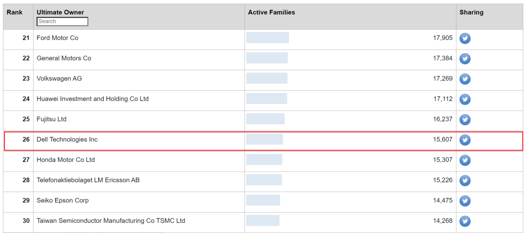
Task: Click Twitter share icon for Seiko Epson Corp
Action: tap(465, 201)
